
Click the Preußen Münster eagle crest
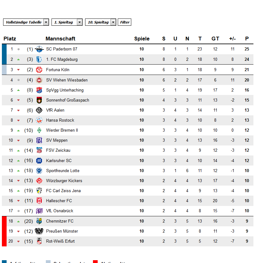(x=39, y=231)
